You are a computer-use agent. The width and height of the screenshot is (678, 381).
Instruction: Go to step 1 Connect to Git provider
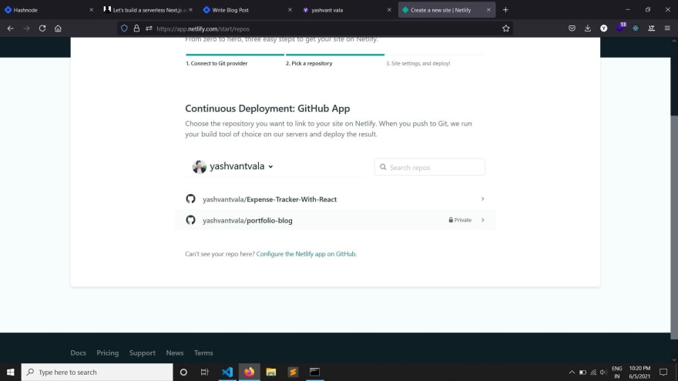[x=216, y=63]
